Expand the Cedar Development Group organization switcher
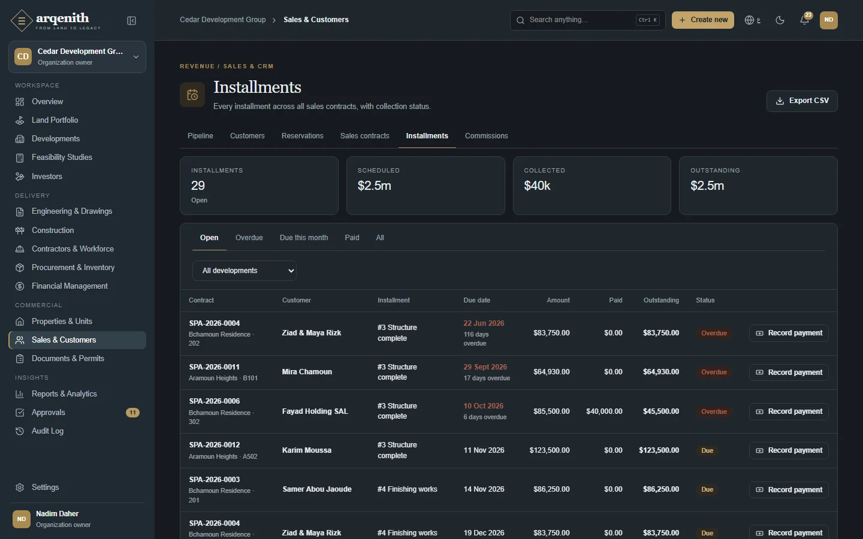The width and height of the screenshot is (863, 539). click(77, 57)
